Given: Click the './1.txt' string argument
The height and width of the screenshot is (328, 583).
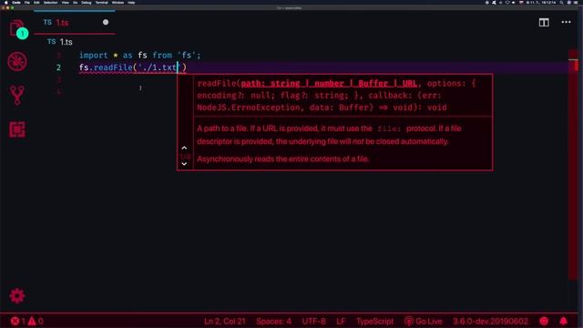Looking at the screenshot, I should coord(159,67).
